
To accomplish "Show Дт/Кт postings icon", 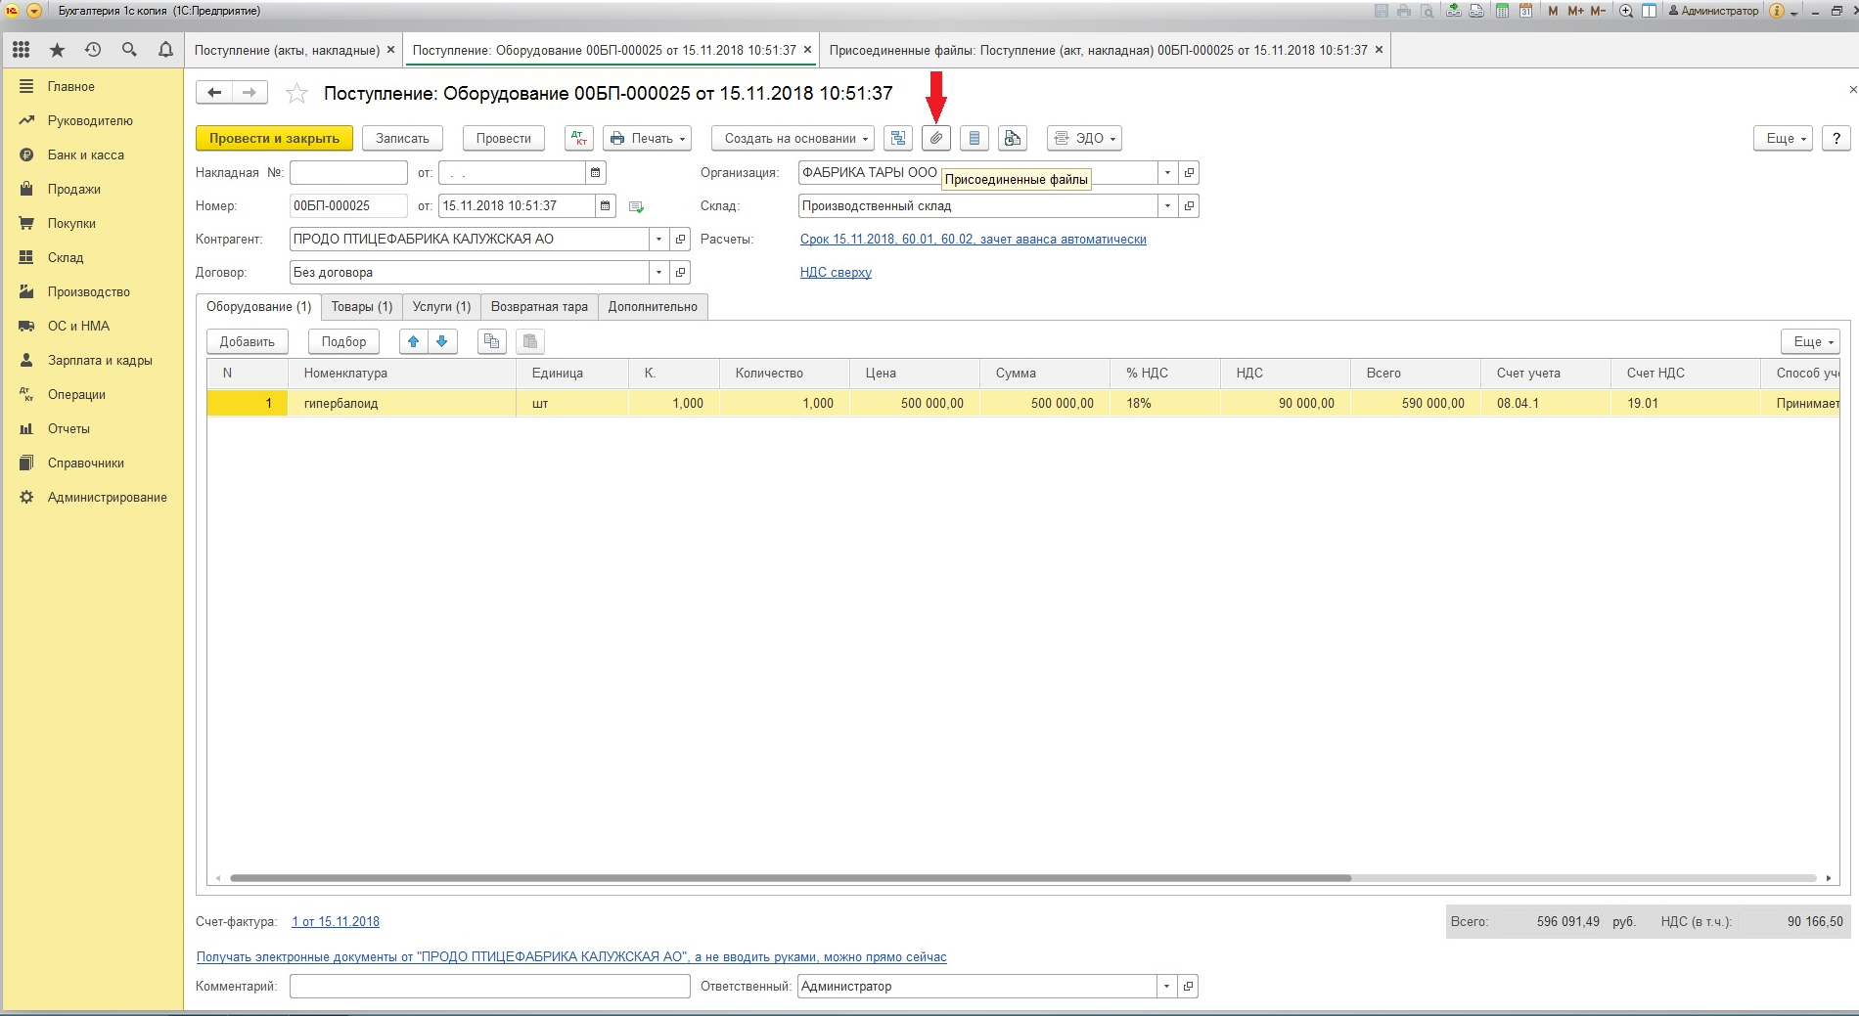I will click(x=579, y=138).
